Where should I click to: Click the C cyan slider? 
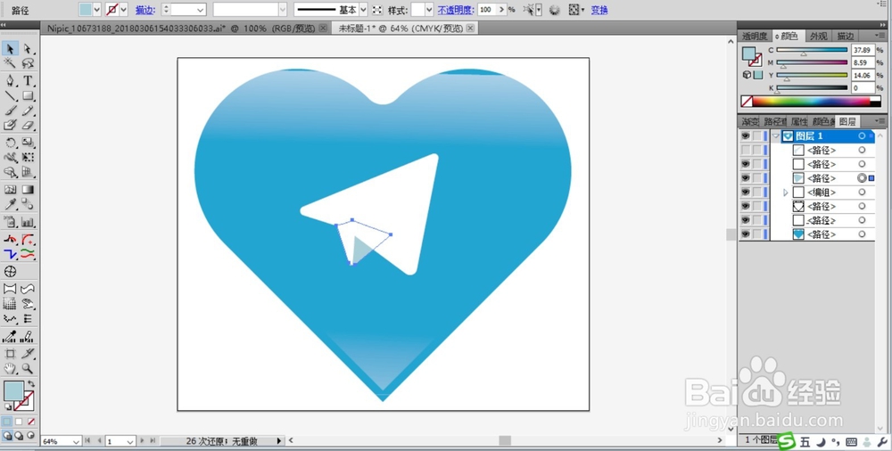tap(811, 50)
